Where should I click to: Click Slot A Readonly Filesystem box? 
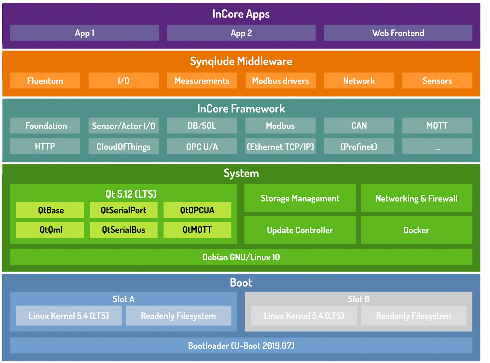click(x=178, y=316)
